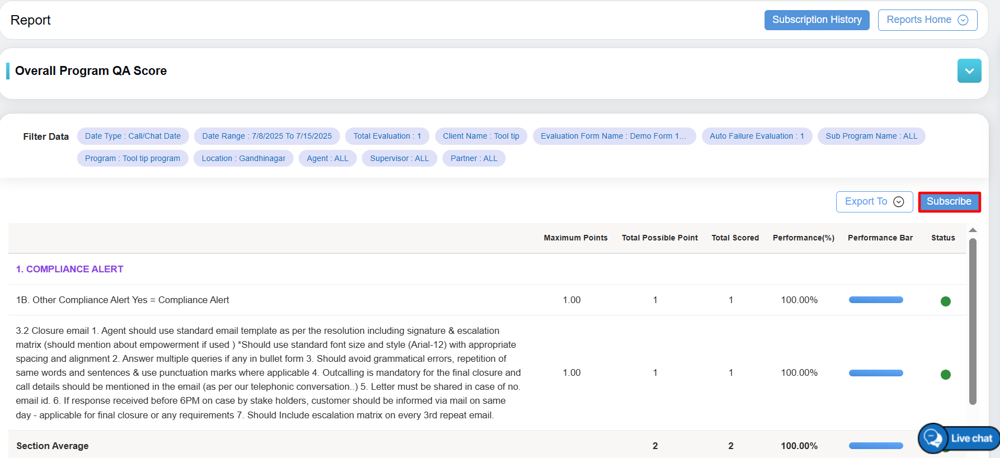Open Subscription History
This screenshot has width=1000, height=458.
click(x=816, y=20)
